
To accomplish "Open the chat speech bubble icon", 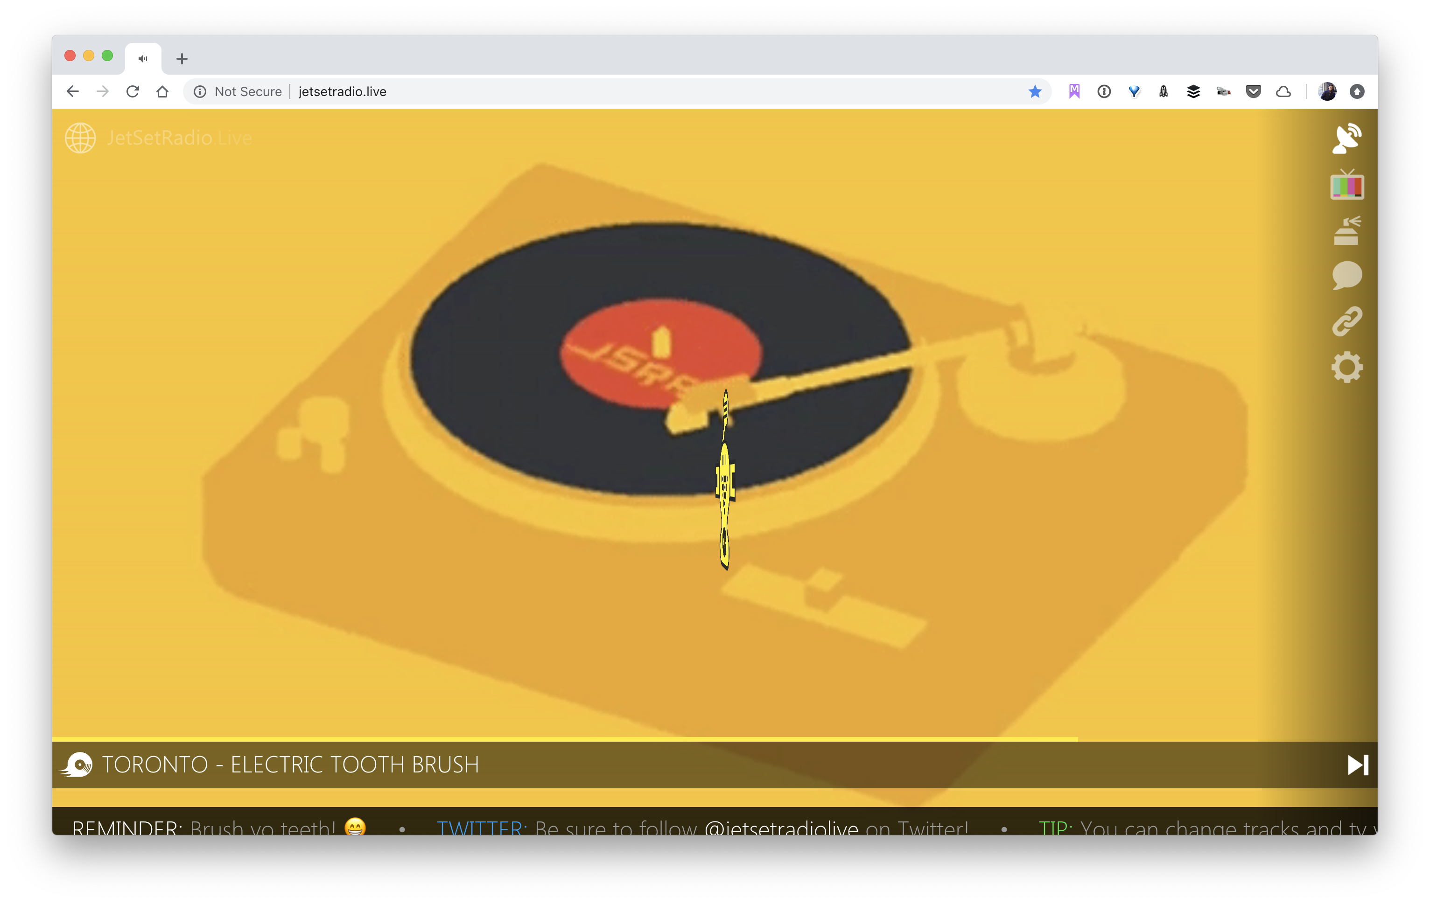I will tap(1346, 275).
